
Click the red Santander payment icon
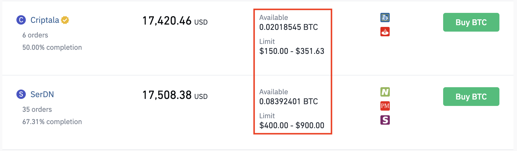[385, 32]
